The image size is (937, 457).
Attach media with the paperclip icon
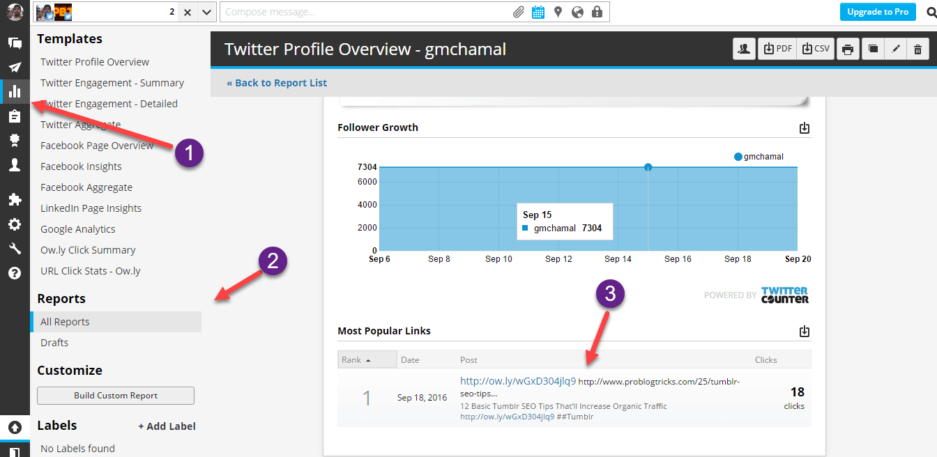click(x=519, y=12)
